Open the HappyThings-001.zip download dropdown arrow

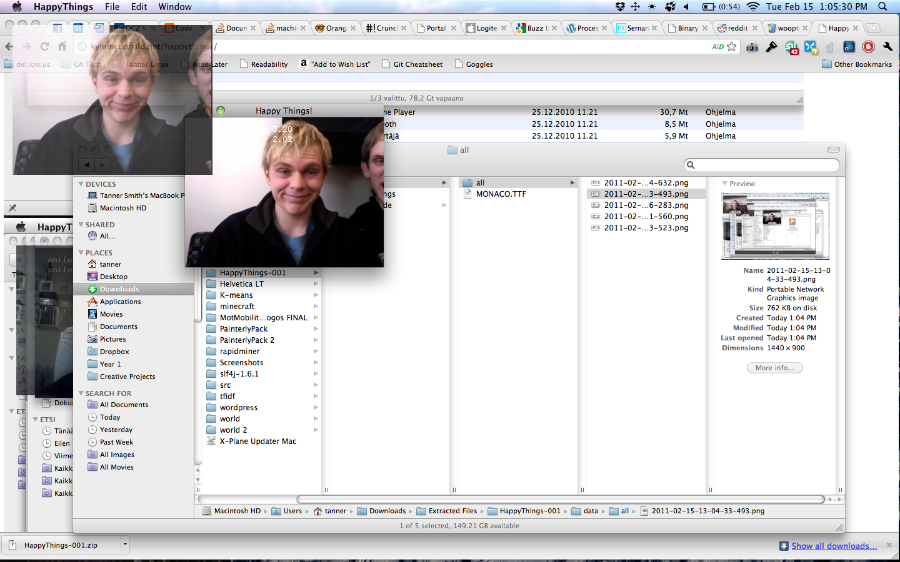tap(125, 545)
